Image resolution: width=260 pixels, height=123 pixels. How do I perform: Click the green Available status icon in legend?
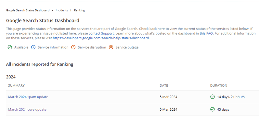tap(10, 47)
